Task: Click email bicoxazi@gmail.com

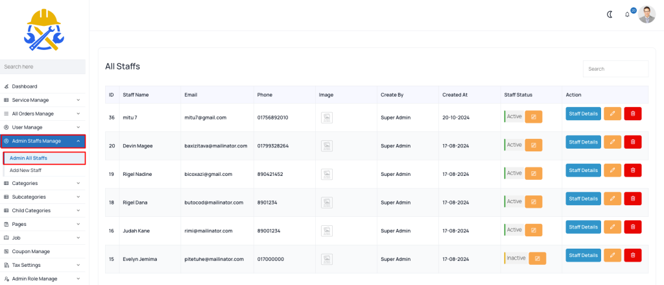Action: pos(208,174)
